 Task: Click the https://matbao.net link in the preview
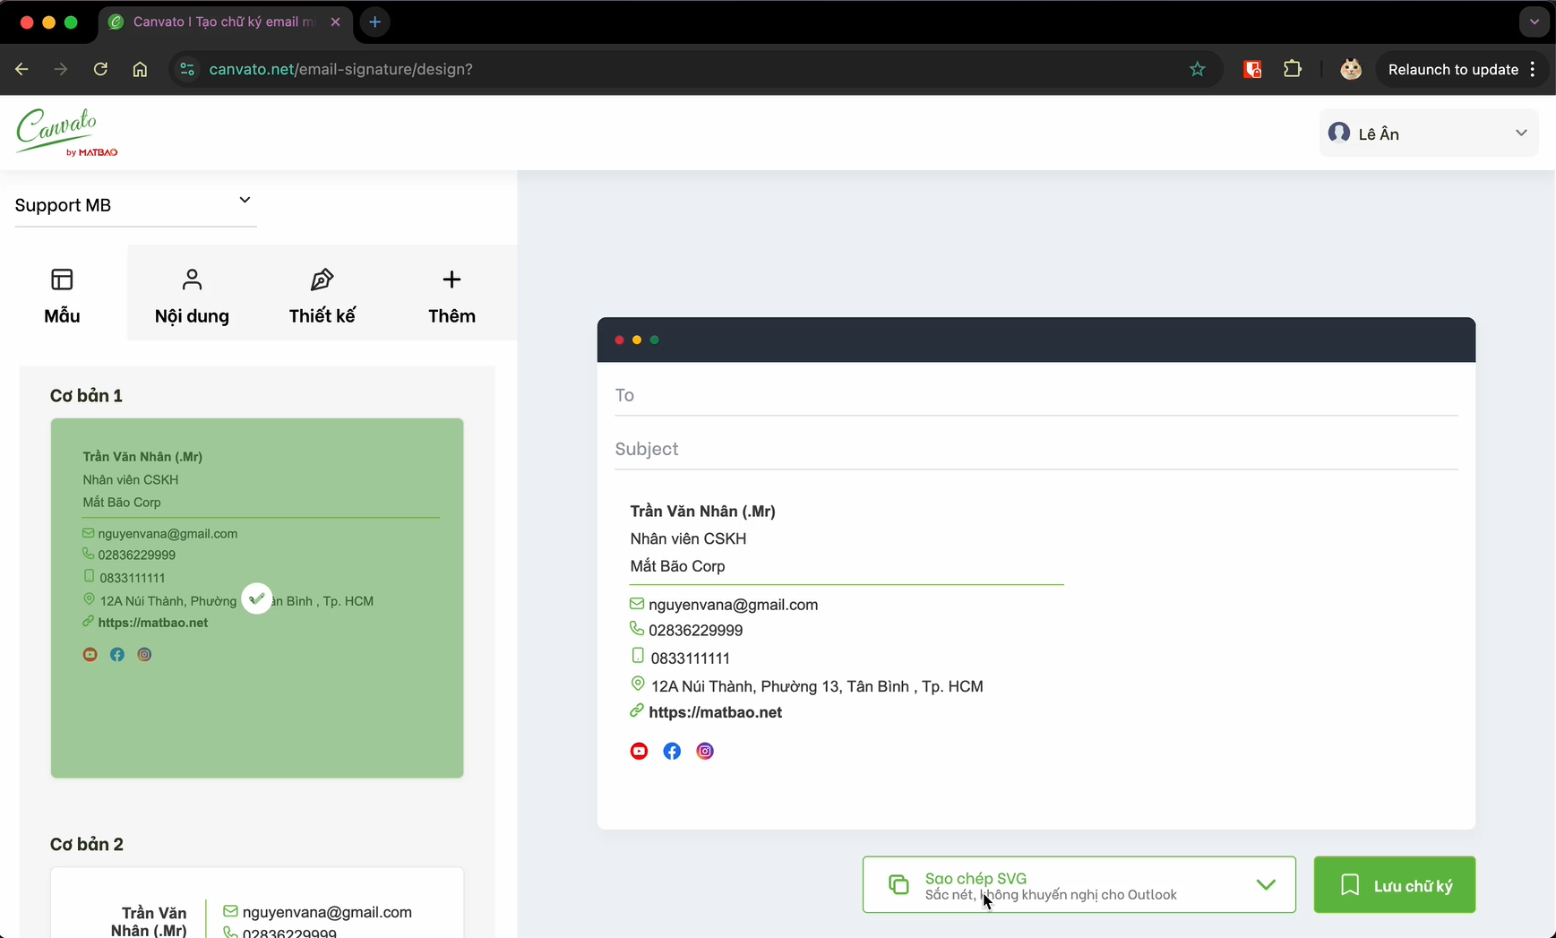tap(715, 712)
